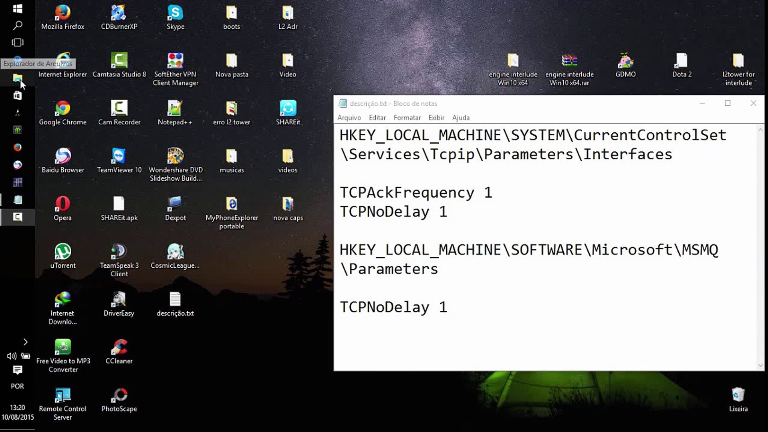Screen dimensions: 768x432
Task: Open the Editar menu in Notepad
Action: (377, 118)
